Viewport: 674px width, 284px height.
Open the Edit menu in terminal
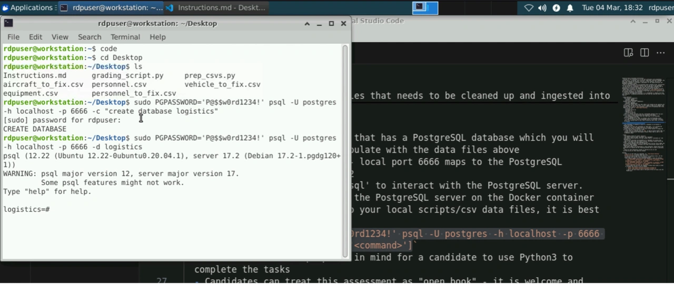tap(35, 37)
